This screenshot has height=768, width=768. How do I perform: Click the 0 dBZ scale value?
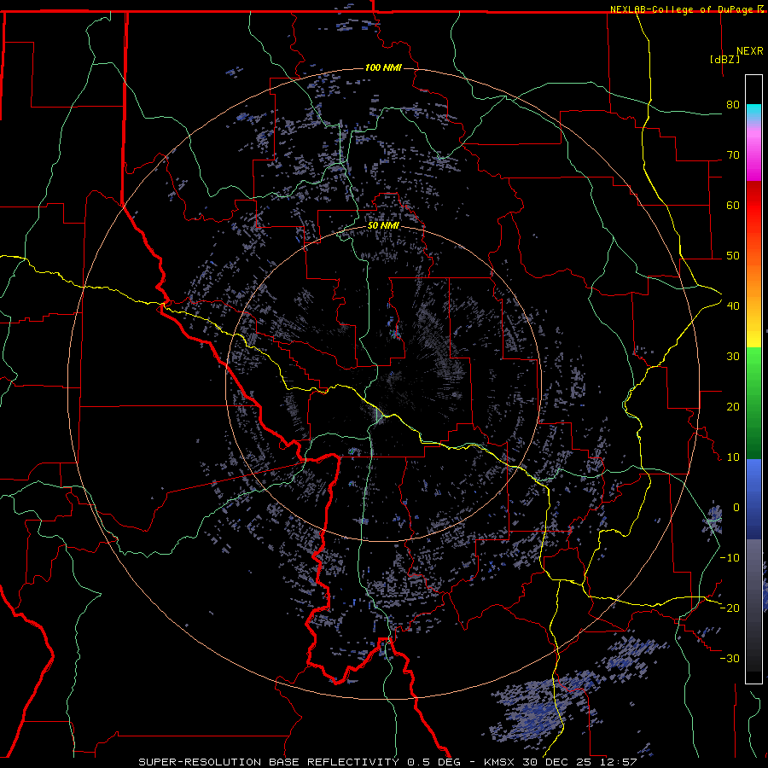[736, 508]
